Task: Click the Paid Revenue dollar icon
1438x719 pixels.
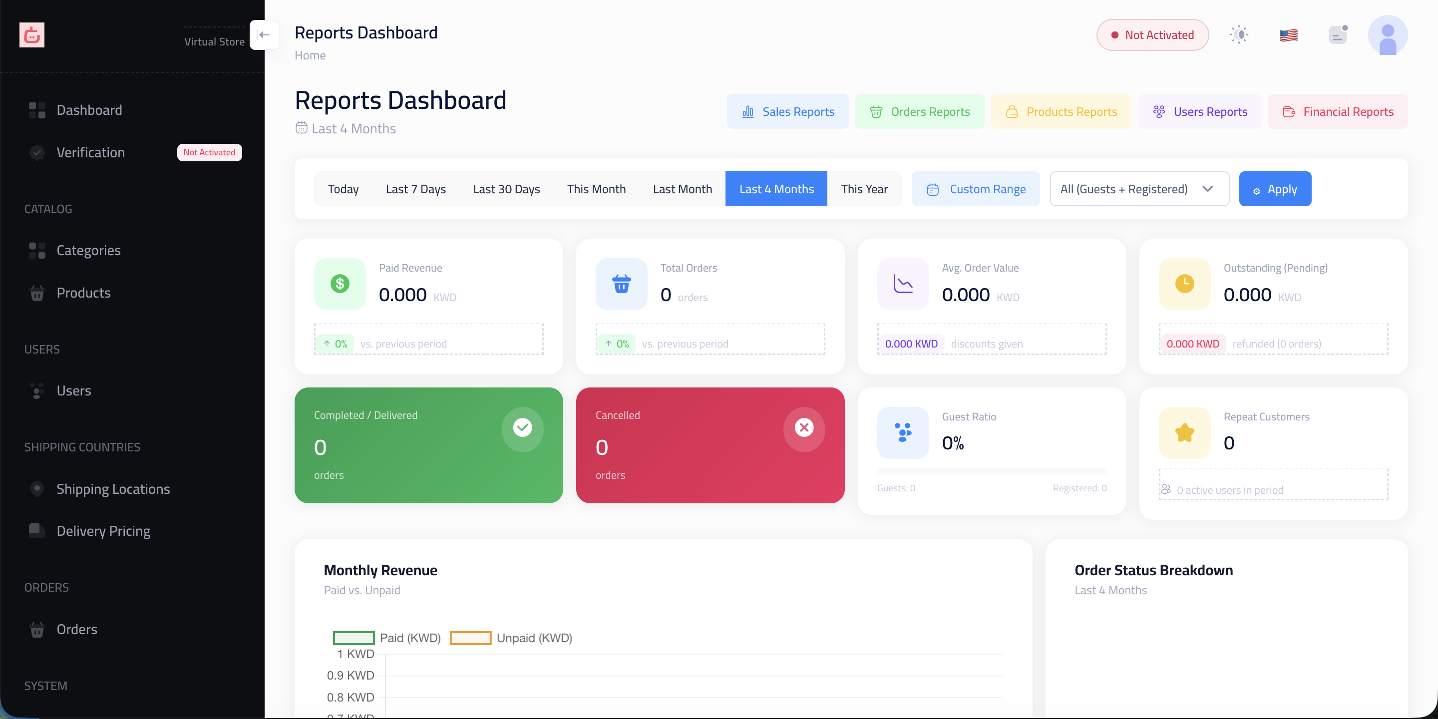Action: tap(340, 284)
